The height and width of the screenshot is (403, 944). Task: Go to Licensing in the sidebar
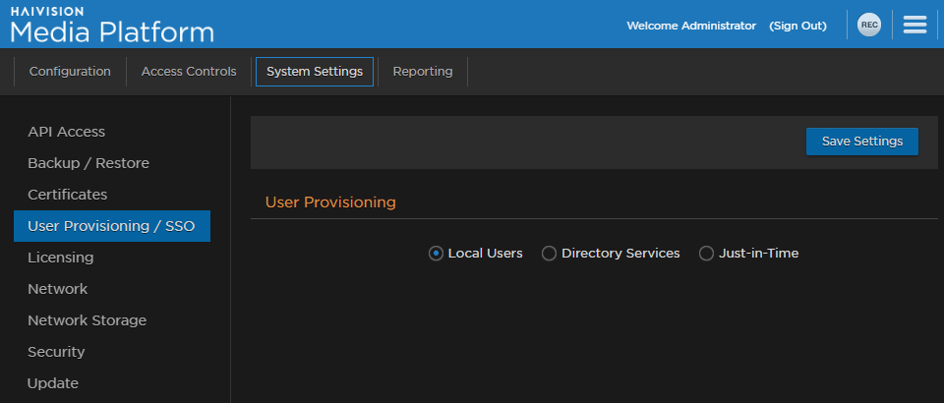coord(60,258)
